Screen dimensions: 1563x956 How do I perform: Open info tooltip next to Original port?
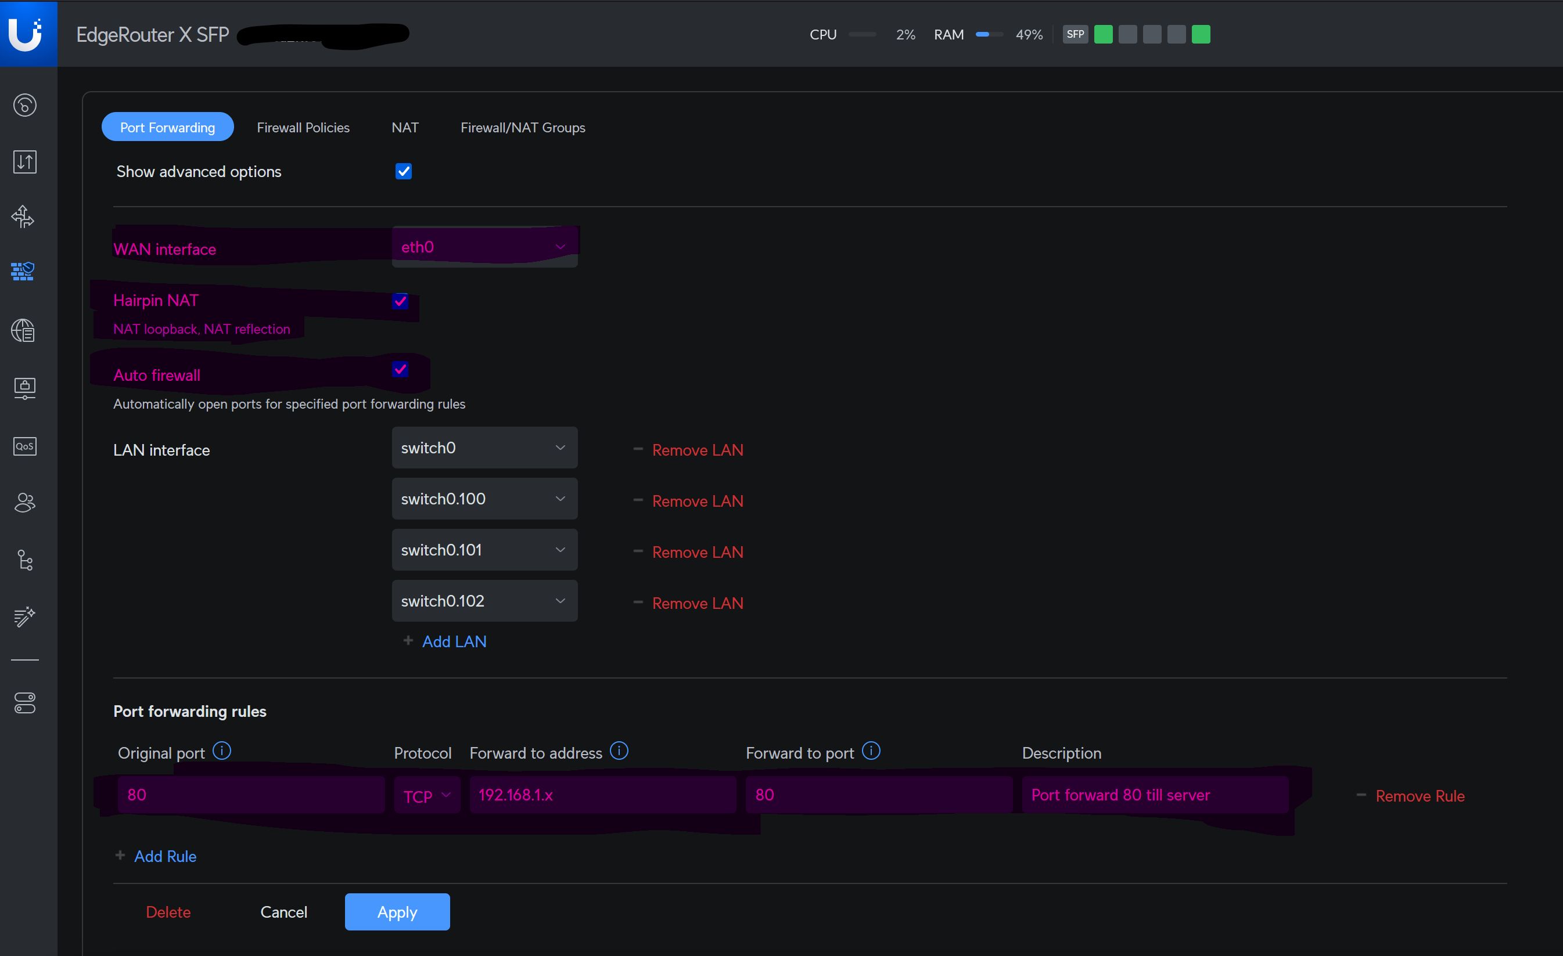point(222,751)
